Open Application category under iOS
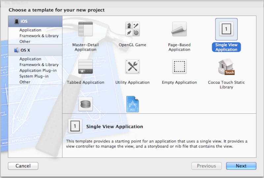The image size is (264, 178). coord(30,30)
